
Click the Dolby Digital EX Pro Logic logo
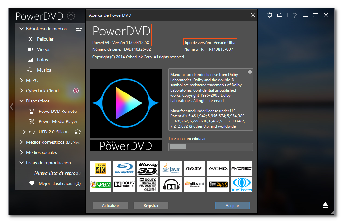(148, 184)
